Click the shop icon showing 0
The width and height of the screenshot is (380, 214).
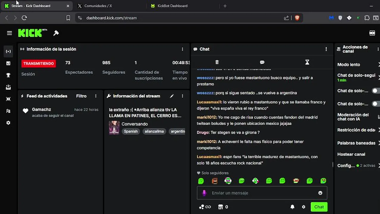(223, 207)
